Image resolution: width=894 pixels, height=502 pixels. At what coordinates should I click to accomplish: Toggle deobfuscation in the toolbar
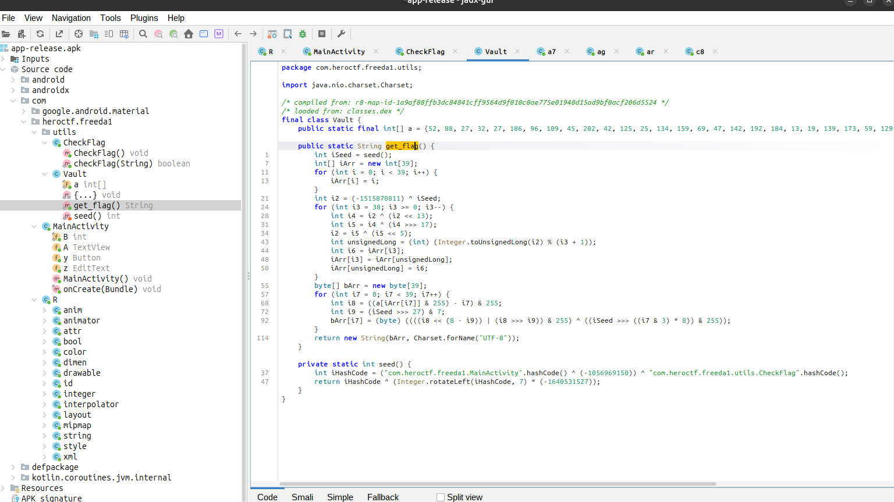tap(272, 33)
